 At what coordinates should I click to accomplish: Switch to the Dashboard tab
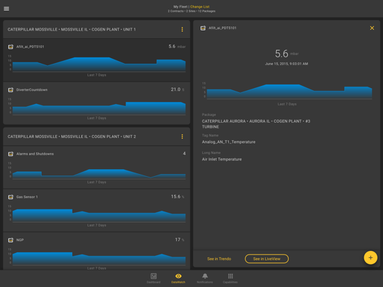point(153,278)
